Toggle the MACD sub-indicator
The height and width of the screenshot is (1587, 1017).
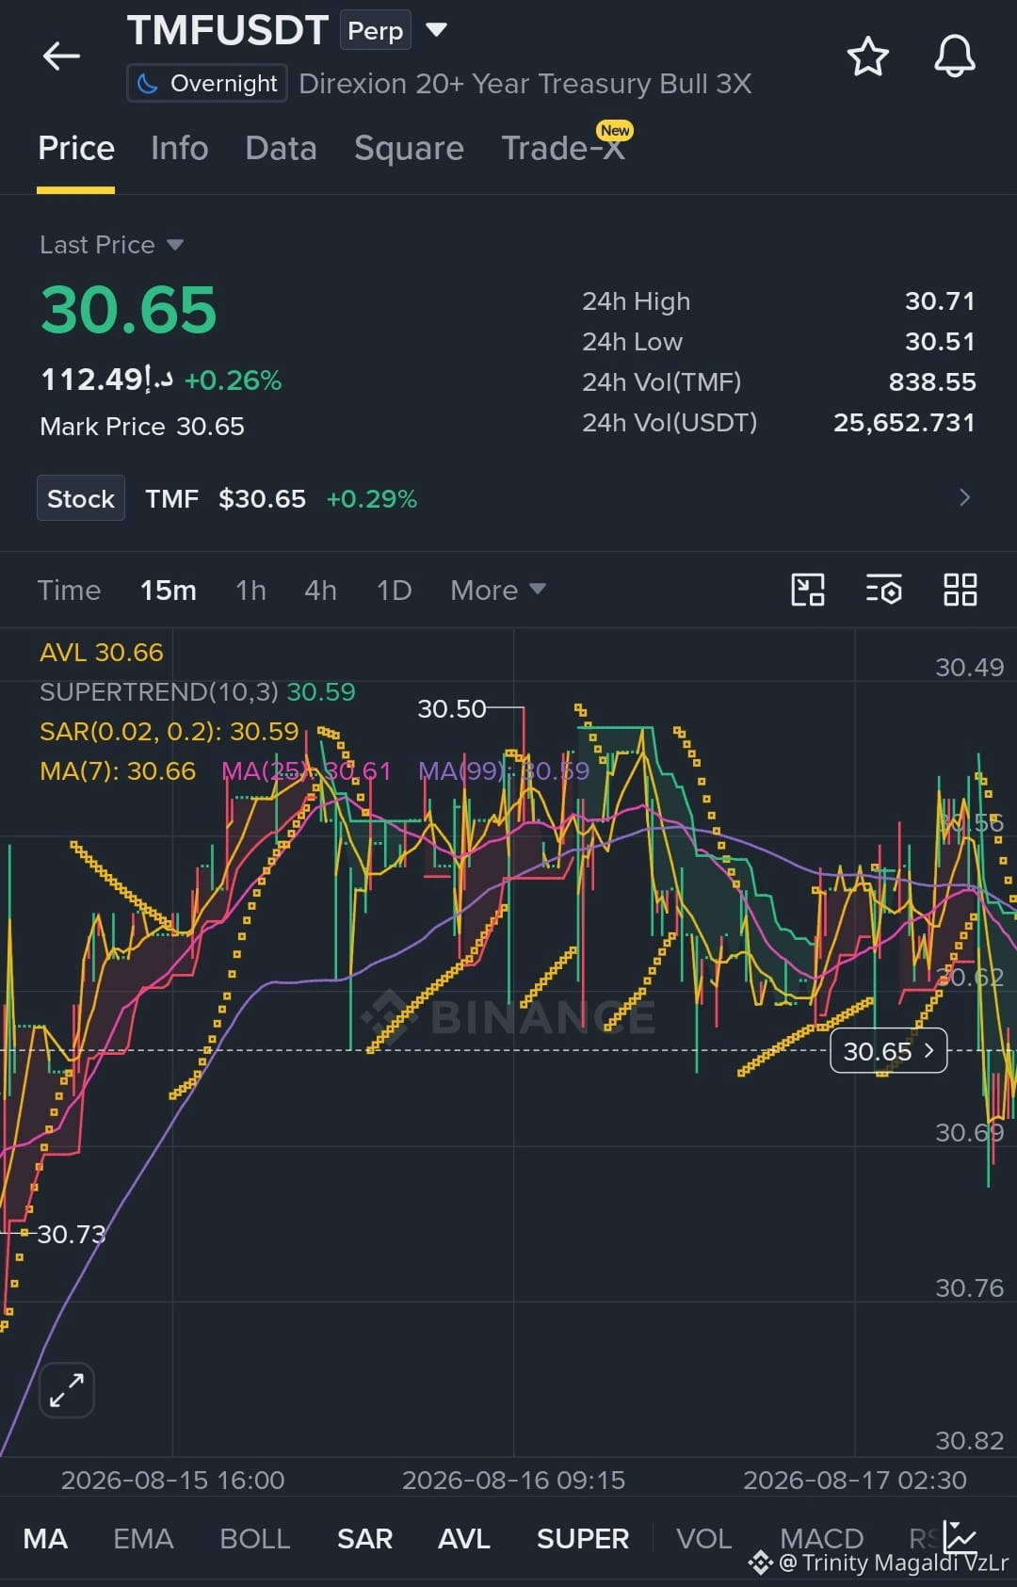coord(821,1539)
